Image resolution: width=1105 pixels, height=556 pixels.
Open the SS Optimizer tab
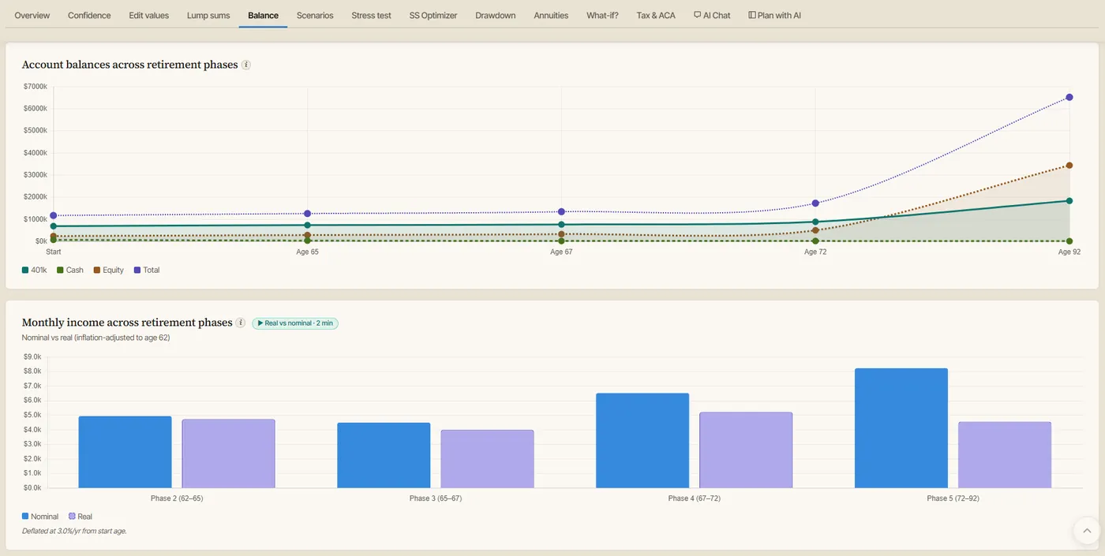pos(433,15)
